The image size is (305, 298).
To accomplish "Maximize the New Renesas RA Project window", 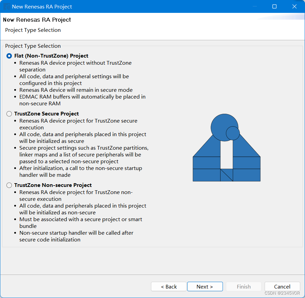I will point(274,6).
